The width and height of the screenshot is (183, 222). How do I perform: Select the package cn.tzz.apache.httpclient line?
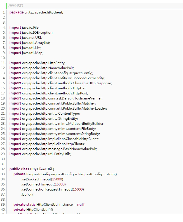coord(36,12)
